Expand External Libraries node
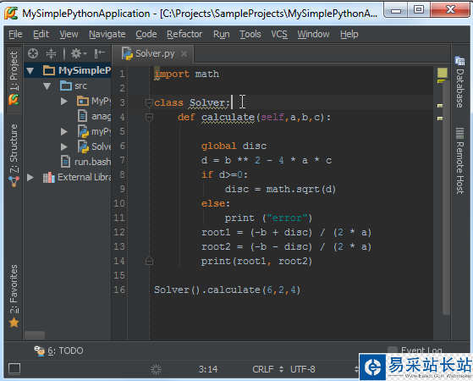The height and width of the screenshot is (381, 473). (30, 177)
